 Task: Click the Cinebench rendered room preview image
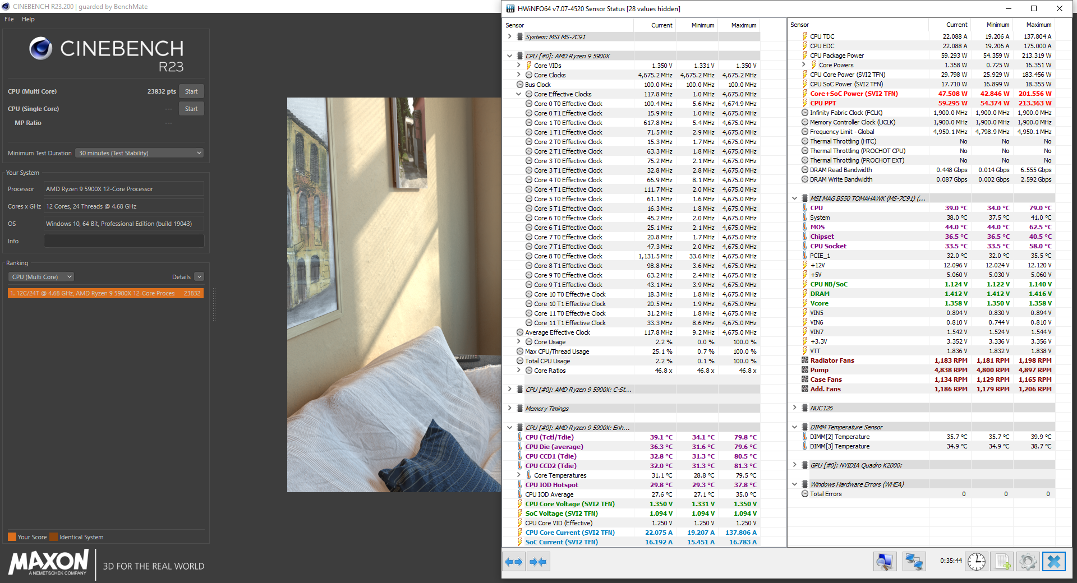point(394,295)
